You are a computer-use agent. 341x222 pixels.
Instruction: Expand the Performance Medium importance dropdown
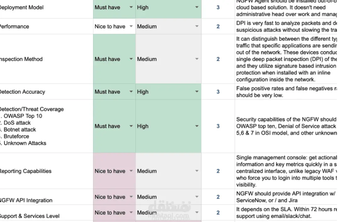[197, 26]
